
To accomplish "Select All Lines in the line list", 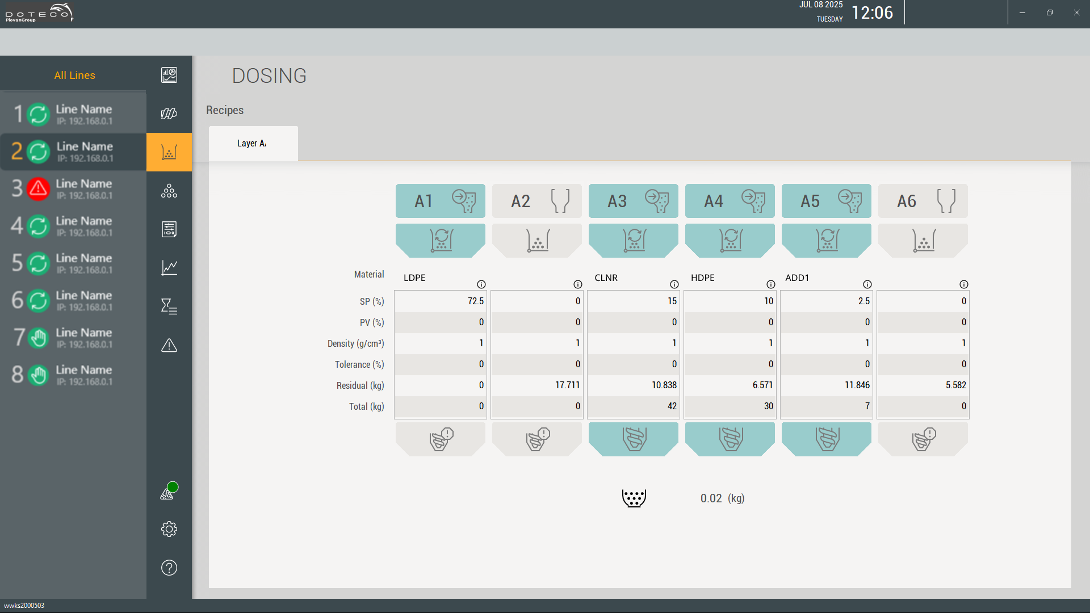I will pyautogui.click(x=74, y=75).
